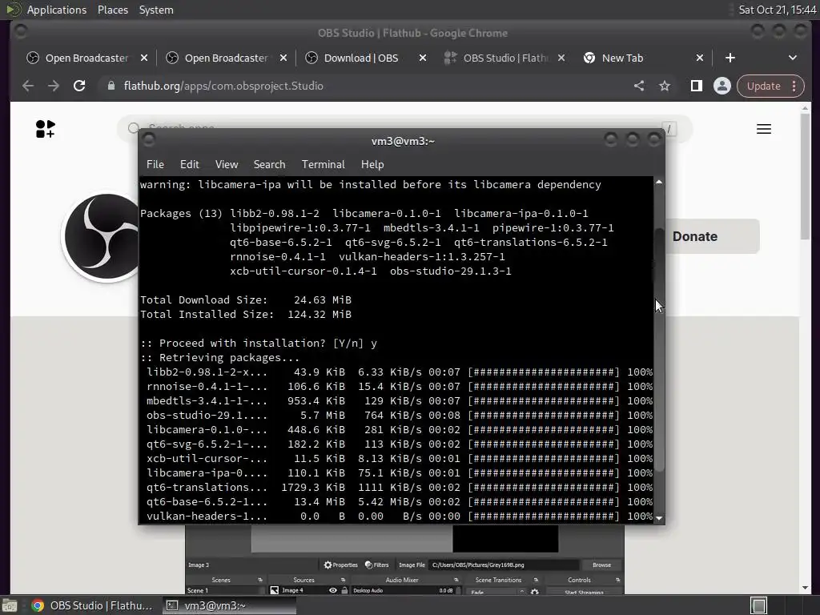This screenshot has width=820, height=615.
Task: Reload the Flathub page
Action: point(79,86)
